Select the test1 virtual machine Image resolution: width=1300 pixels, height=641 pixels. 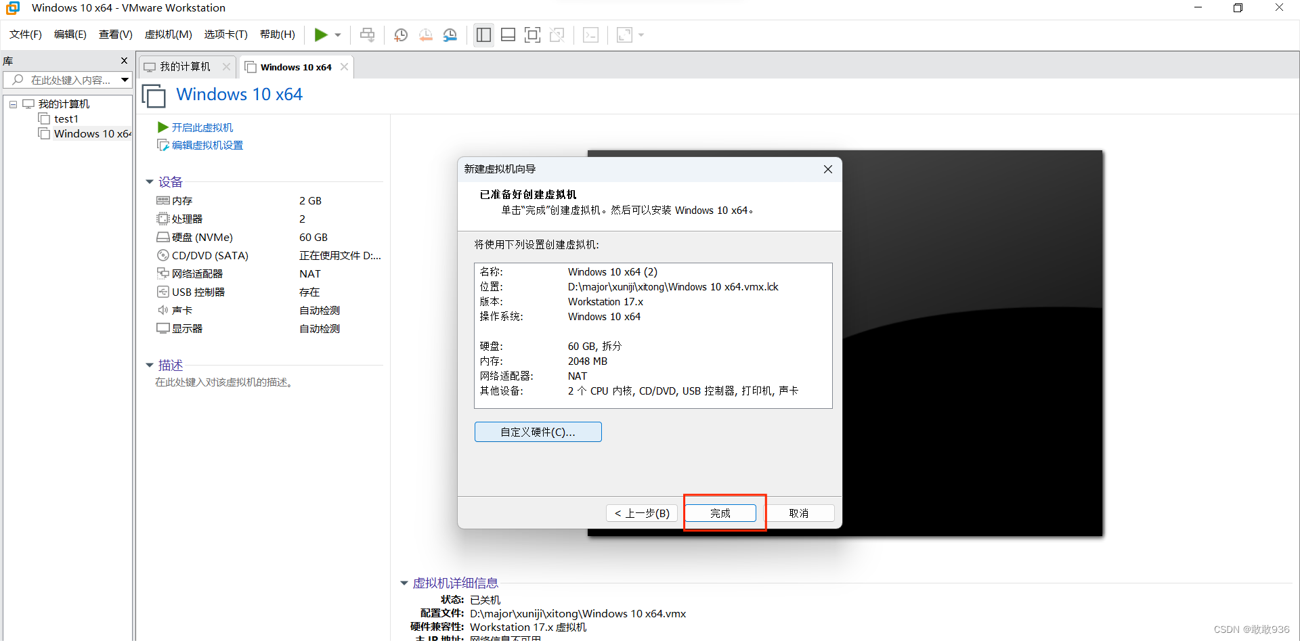tap(65, 118)
